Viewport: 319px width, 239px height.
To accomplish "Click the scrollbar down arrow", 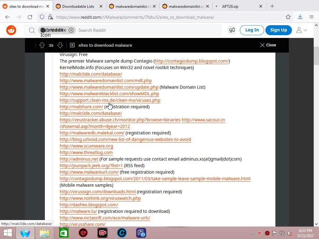I will pyautogui.click(x=317, y=224).
